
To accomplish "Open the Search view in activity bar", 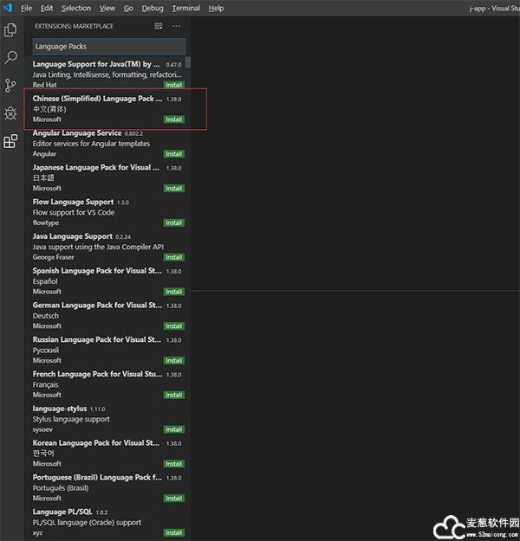I will [x=10, y=58].
